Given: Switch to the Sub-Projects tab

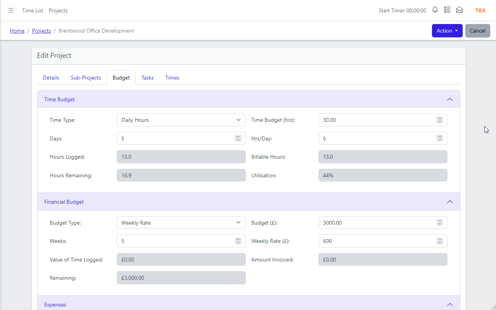Looking at the screenshot, I should point(86,78).
